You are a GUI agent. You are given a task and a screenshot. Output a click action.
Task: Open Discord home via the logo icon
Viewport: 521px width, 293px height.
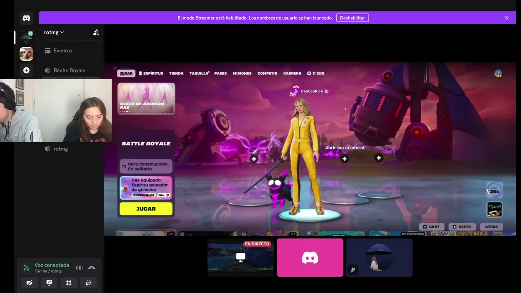pyautogui.click(x=26, y=18)
